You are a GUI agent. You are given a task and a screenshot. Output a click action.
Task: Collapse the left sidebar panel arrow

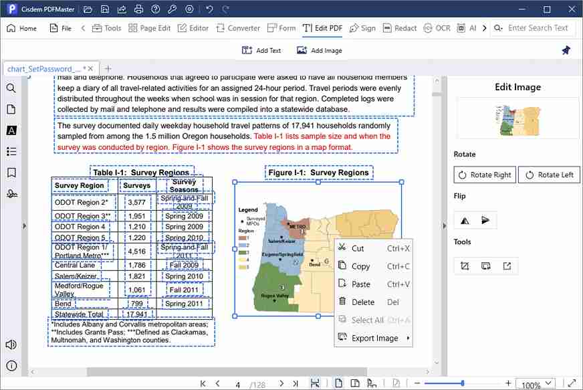coord(25,226)
